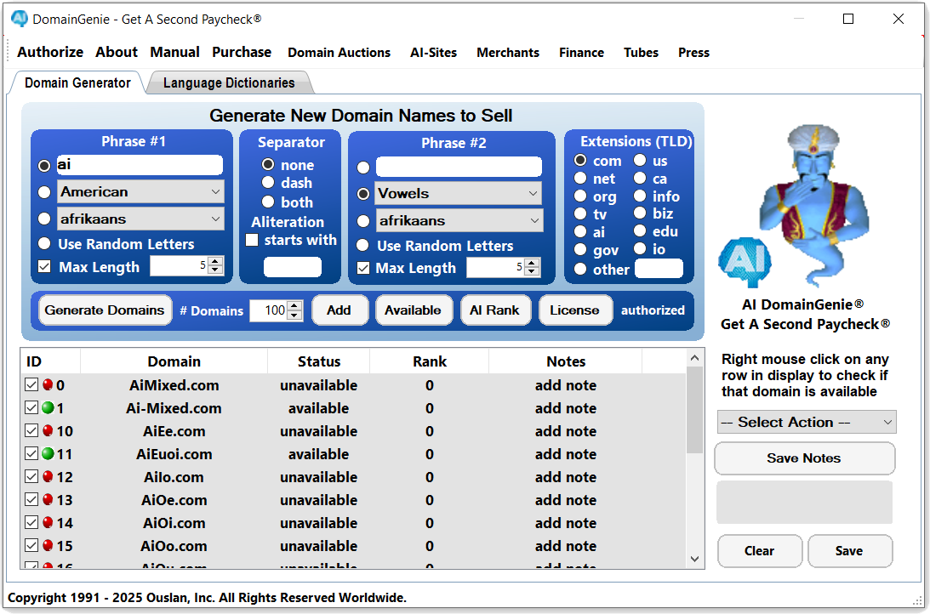Image resolution: width=930 pixels, height=614 pixels.
Task: Close the DomainGenie window
Action: pos(898,19)
